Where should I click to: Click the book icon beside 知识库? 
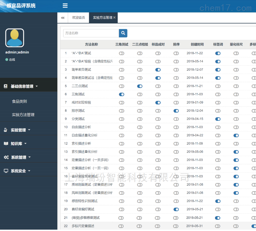[6, 144]
